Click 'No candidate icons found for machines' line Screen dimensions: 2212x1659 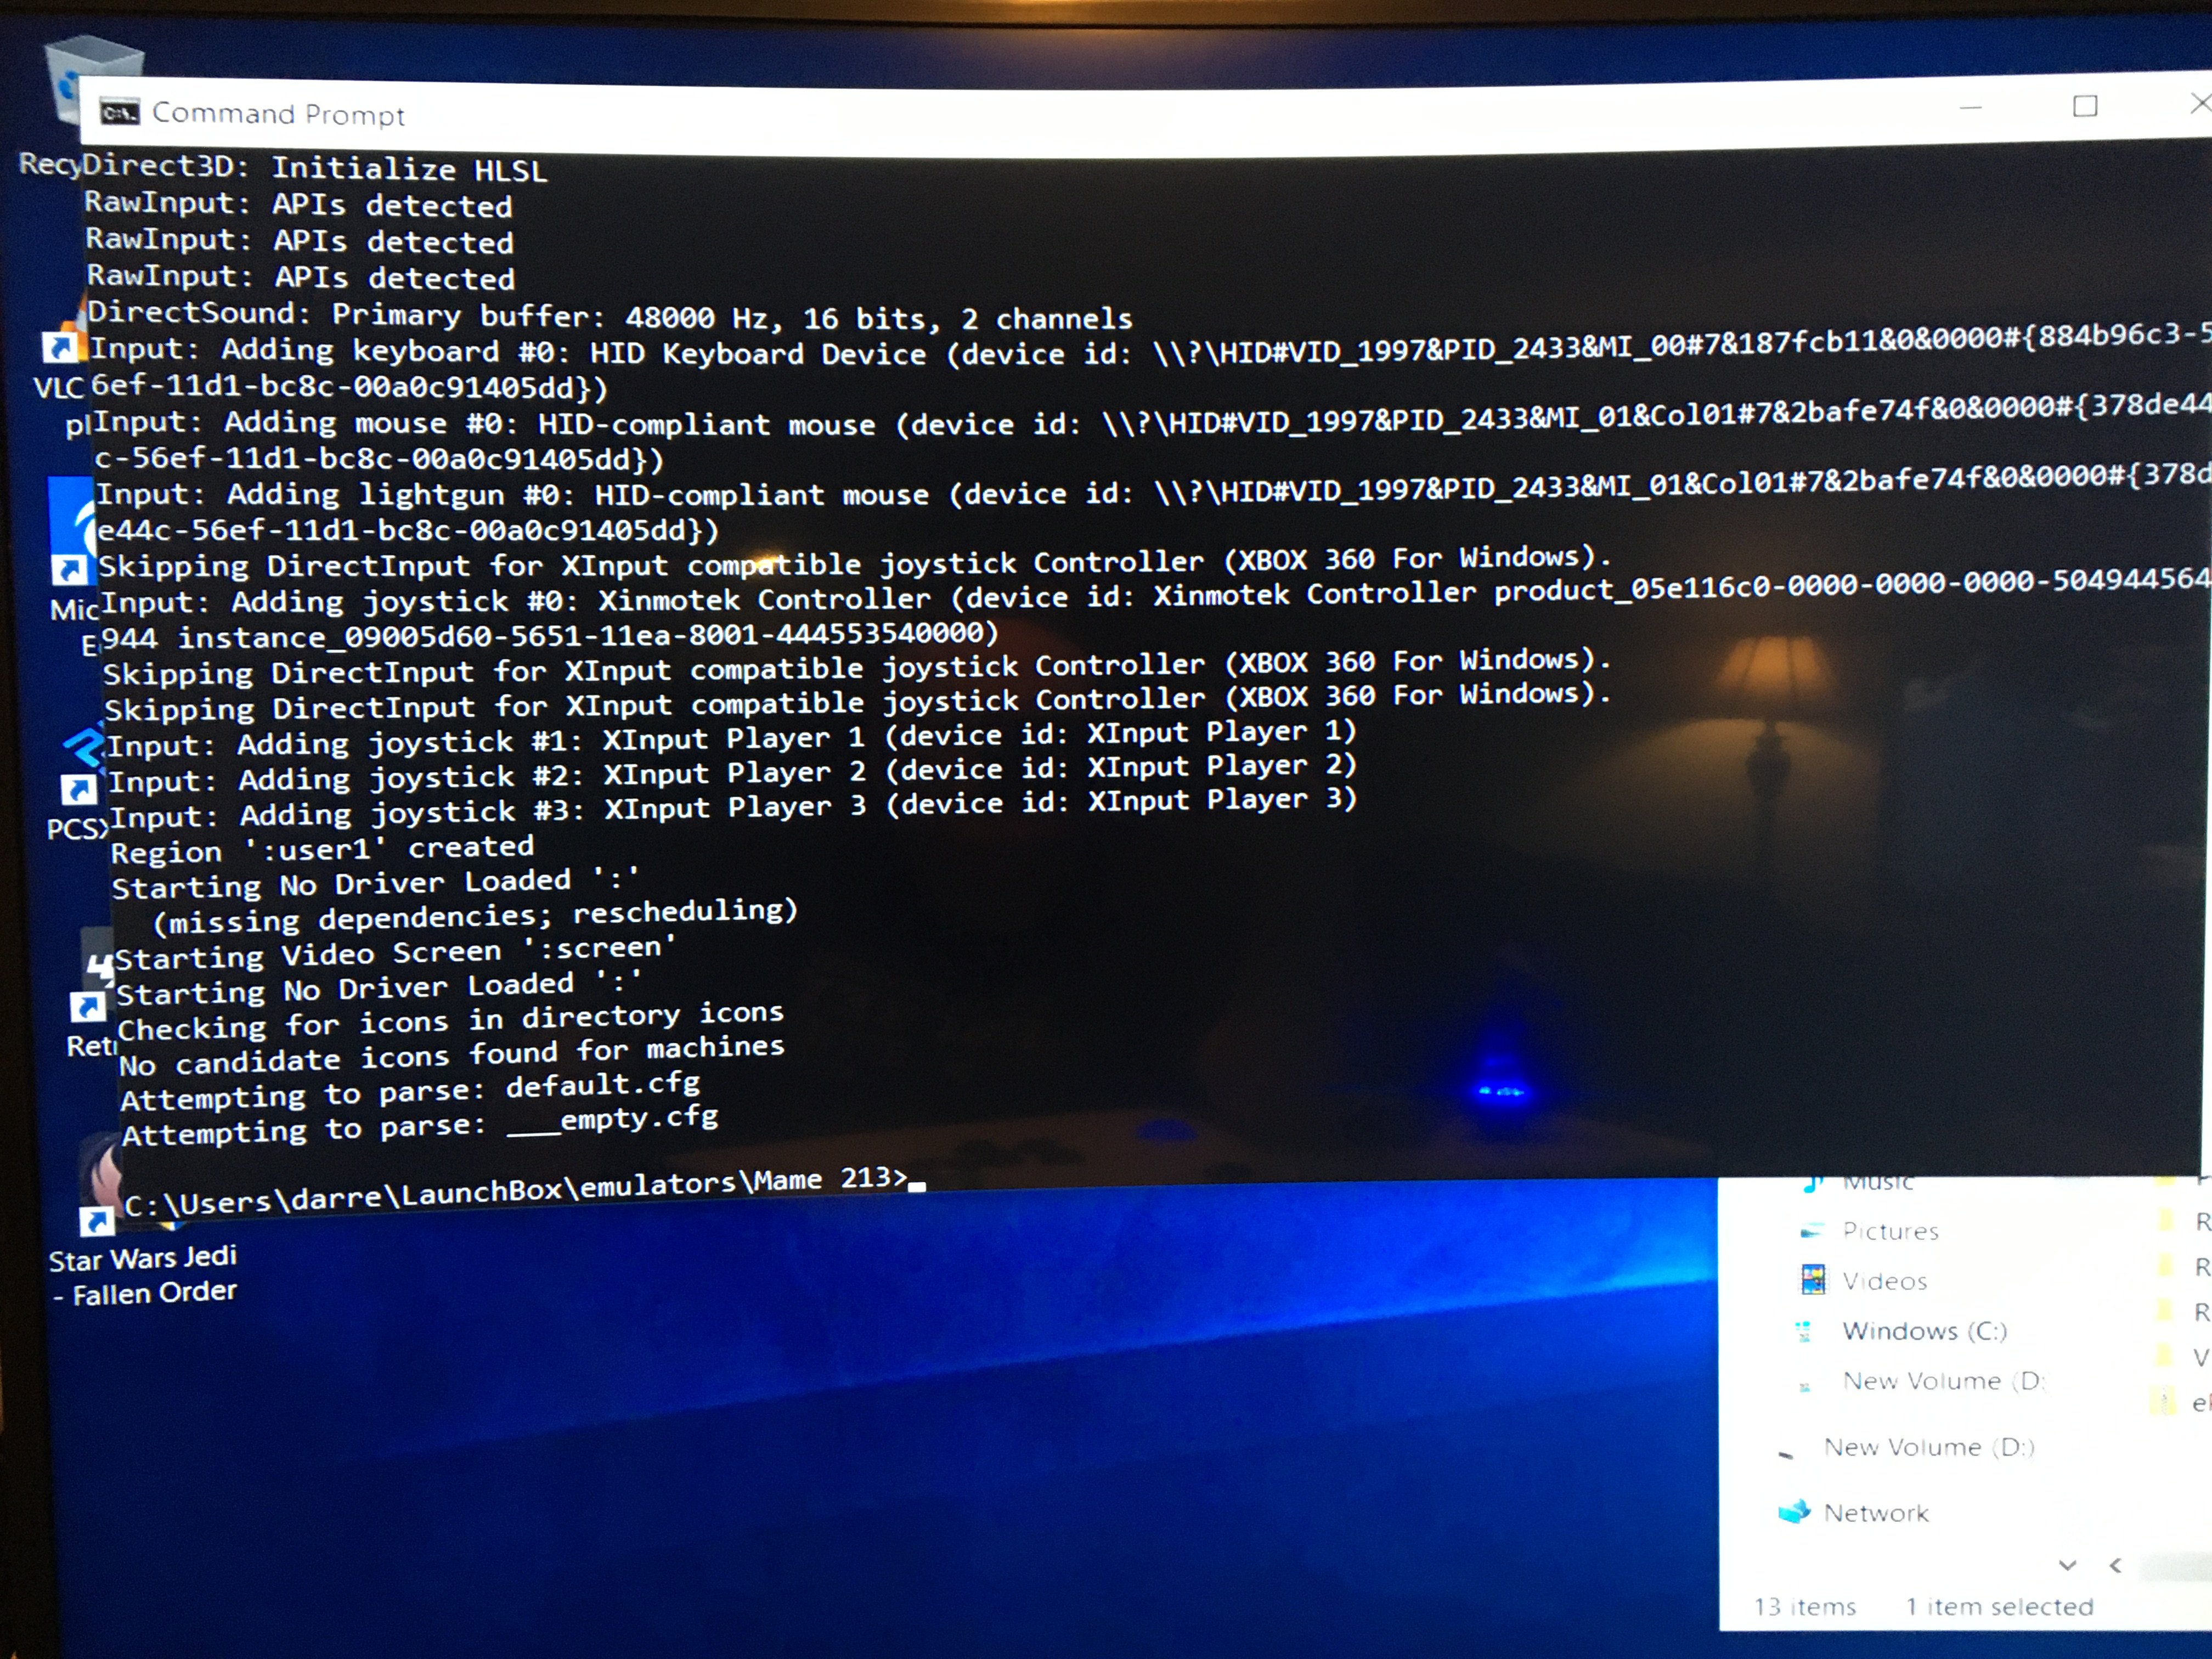pyautogui.click(x=452, y=1055)
